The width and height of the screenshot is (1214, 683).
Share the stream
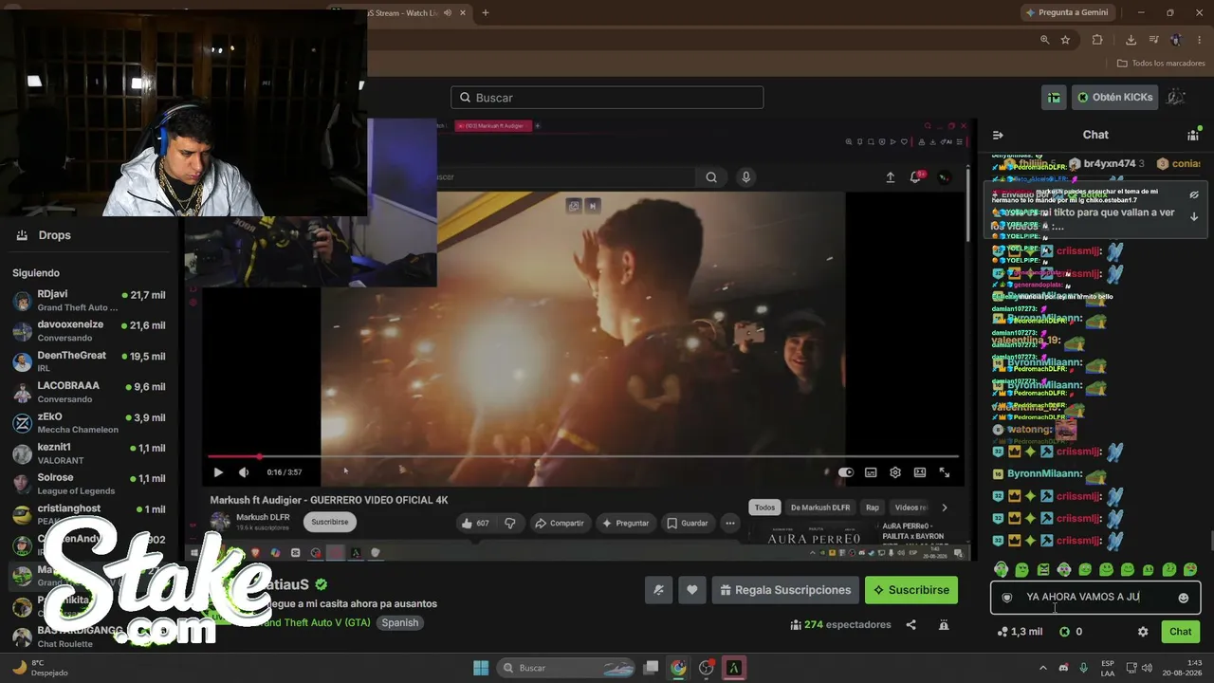(x=910, y=625)
